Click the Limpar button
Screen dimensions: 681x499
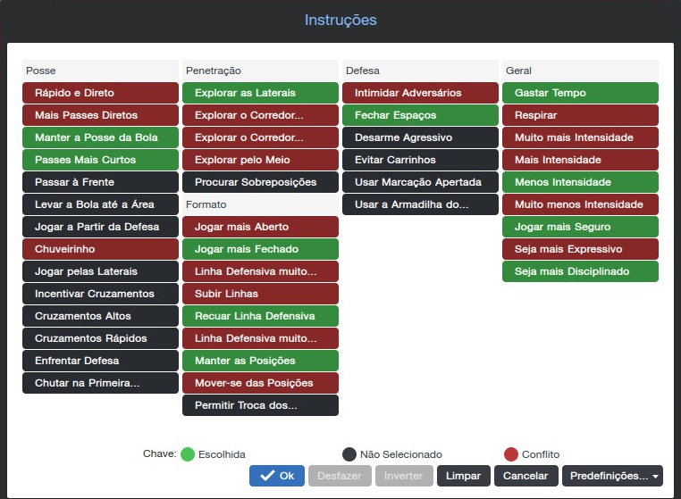[463, 476]
